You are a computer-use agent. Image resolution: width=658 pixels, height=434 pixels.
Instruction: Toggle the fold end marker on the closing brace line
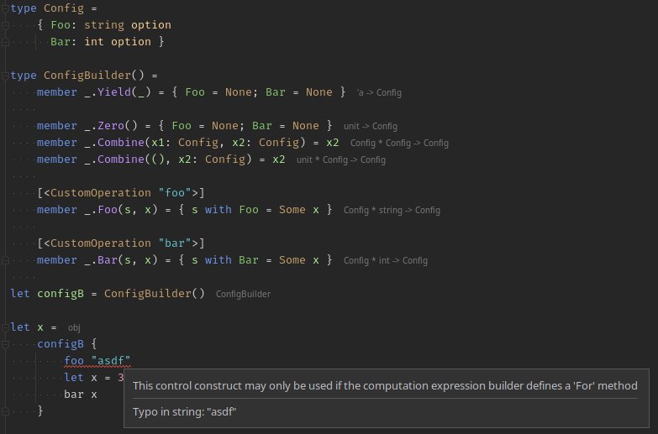point(5,411)
